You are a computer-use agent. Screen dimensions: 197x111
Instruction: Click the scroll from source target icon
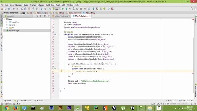[x=37, y=16]
